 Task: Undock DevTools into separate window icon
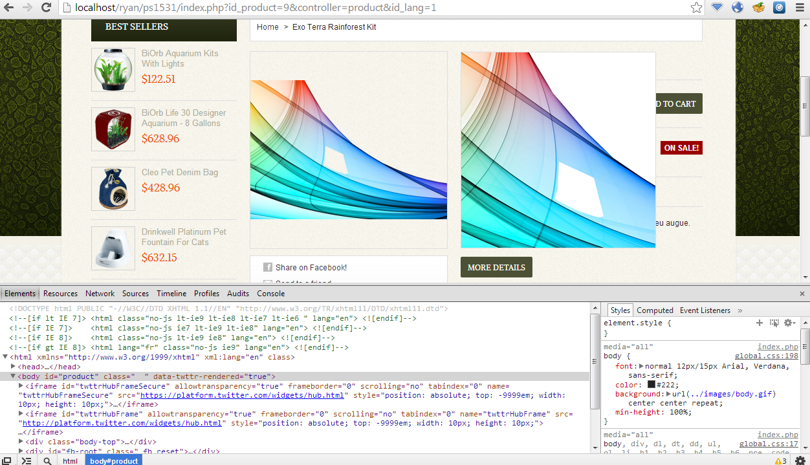coord(7,460)
